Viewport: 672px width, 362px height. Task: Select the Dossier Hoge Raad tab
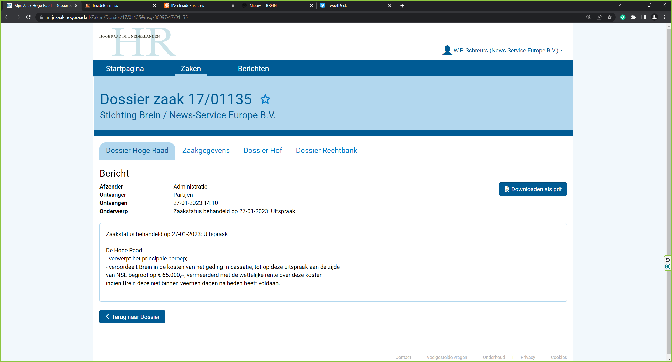pyautogui.click(x=137, y=151)
